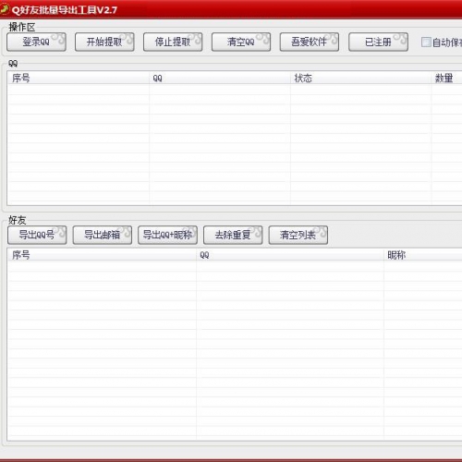Toggle the 自动保存 checkbox

[426, 43]
